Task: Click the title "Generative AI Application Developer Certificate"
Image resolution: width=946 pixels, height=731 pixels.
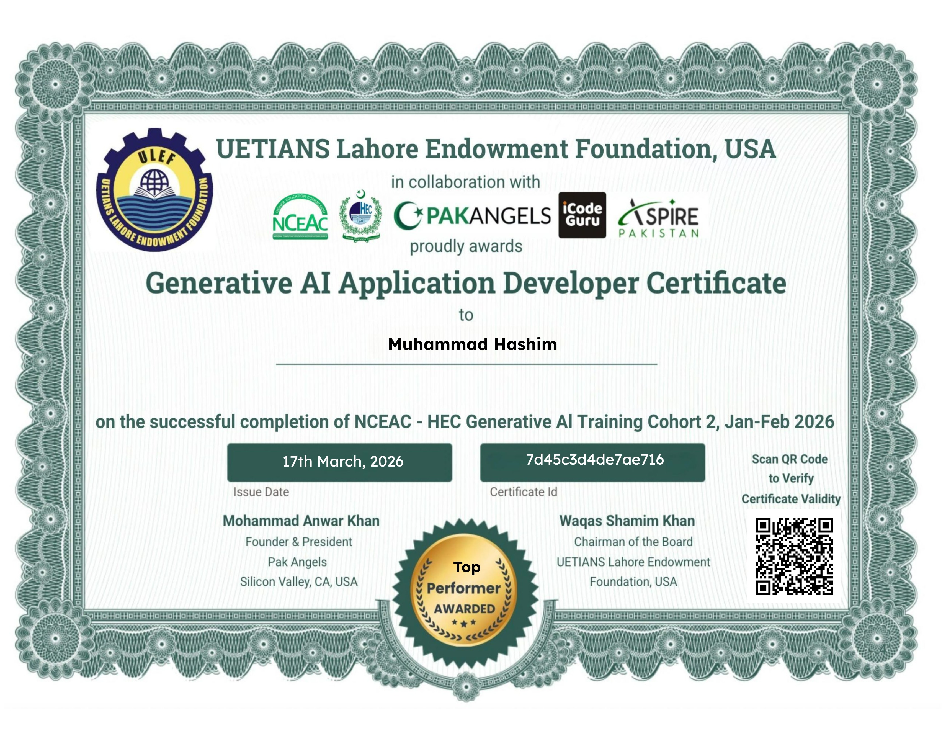Action: pos(466,284)
